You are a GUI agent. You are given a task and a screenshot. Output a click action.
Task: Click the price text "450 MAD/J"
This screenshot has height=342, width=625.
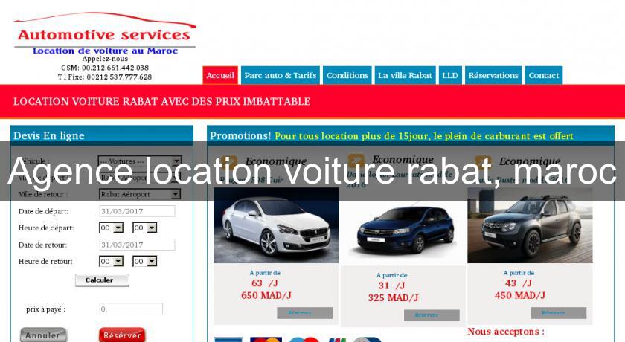(520, 296)
